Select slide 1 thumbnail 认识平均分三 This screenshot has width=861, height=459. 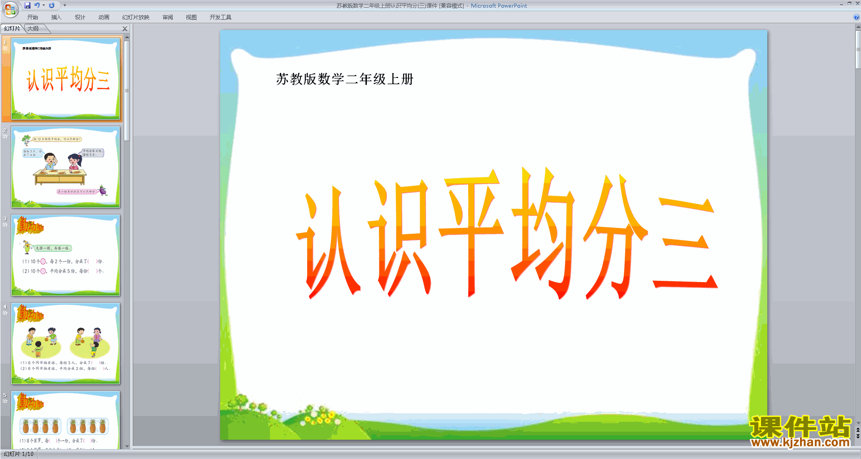(x=65, y=79)
